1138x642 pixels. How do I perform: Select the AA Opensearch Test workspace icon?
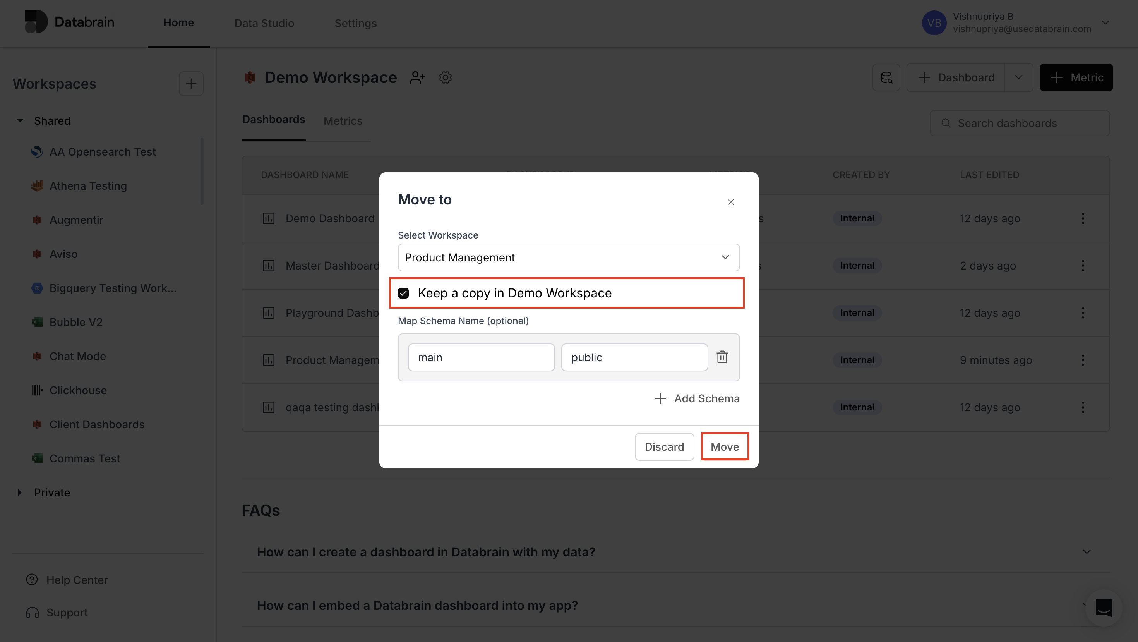click(37, 151)
